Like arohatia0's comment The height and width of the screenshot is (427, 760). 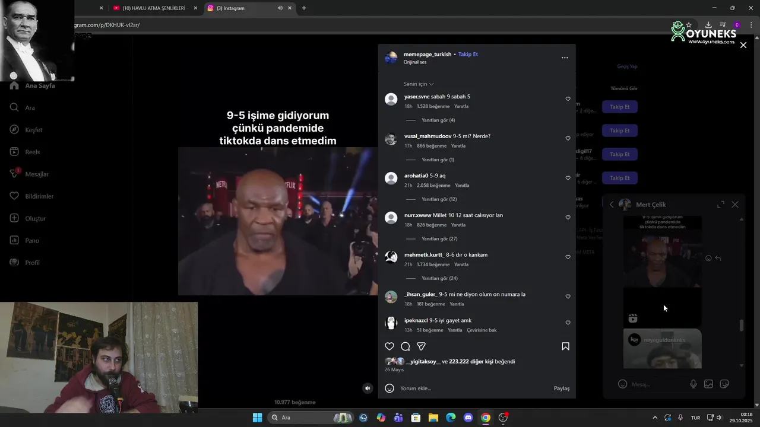click(x=568, y=178)
